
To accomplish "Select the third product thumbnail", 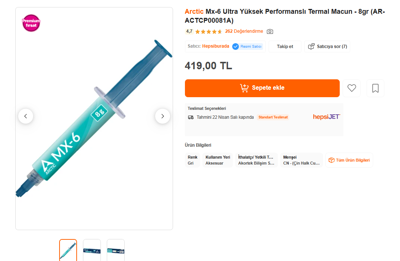I will click(116, 250).
